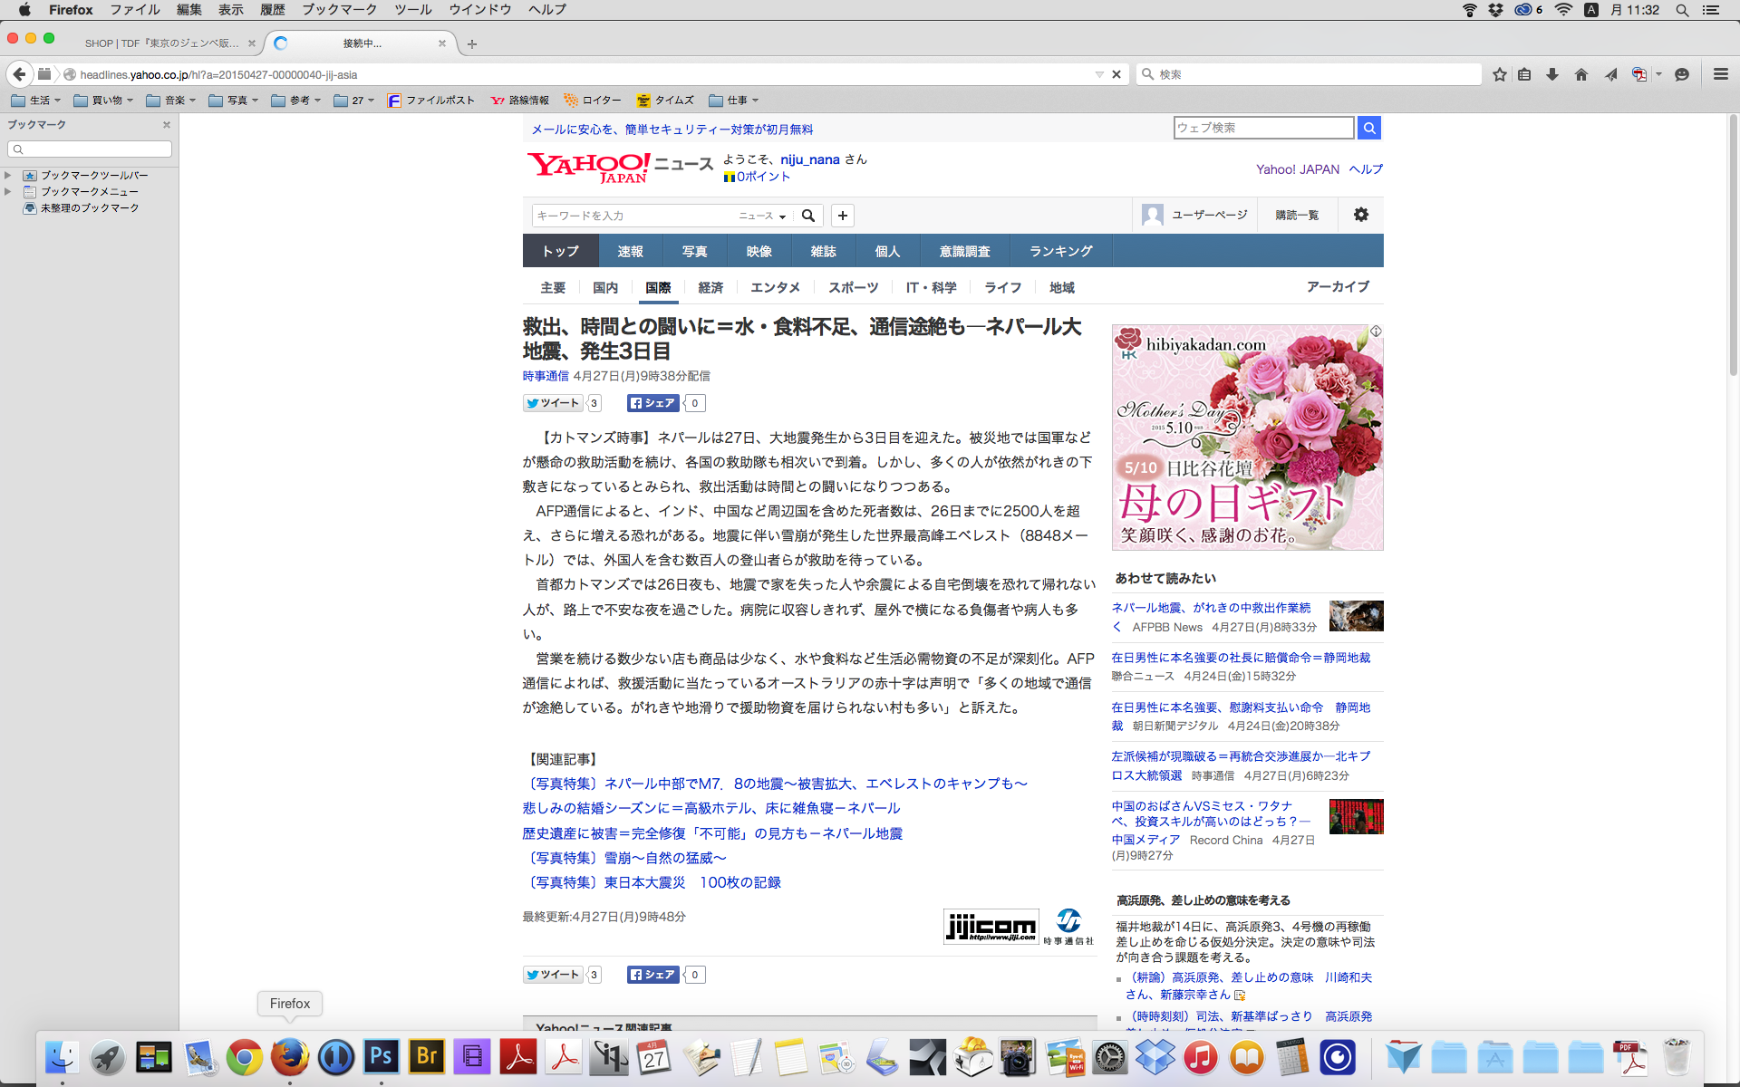Open Yahoo News settings gear icon

coord(1360,215)
